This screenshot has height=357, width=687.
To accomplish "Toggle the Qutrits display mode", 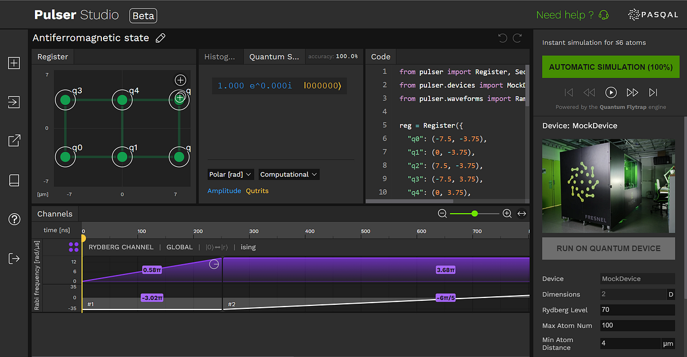I will click(257, 191).
